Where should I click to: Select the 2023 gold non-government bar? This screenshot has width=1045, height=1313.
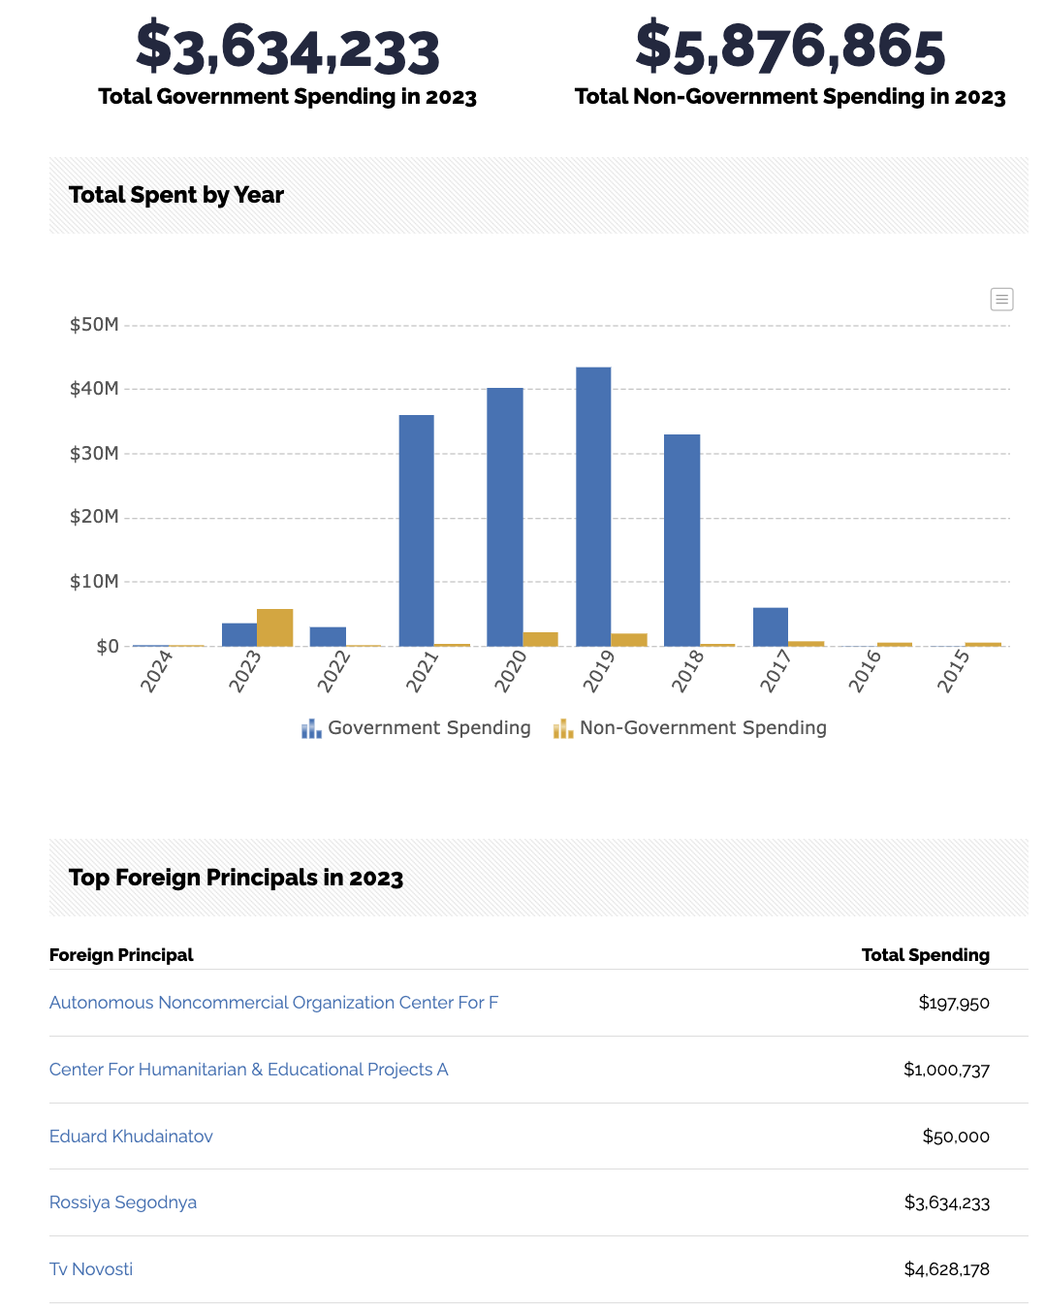click(275, 627)
